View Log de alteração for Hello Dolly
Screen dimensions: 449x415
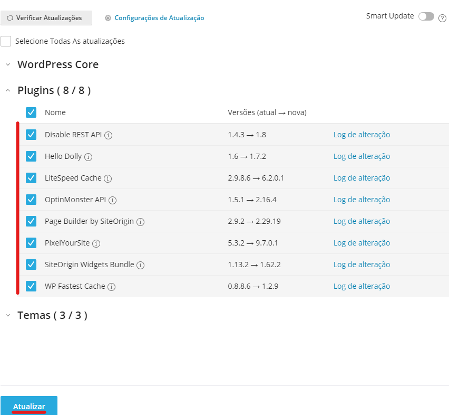click(x=362, y=156)
